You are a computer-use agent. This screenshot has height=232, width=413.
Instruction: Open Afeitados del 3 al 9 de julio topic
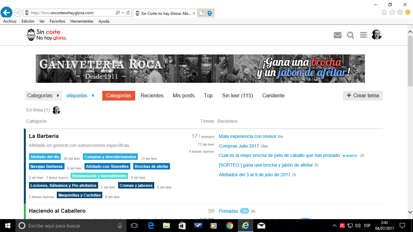[x=255, y=175]
